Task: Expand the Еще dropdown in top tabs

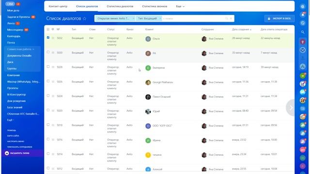Action: (x=180, y=6)
